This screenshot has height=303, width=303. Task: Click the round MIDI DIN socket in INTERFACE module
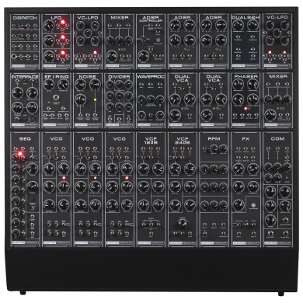pos(33,120)
